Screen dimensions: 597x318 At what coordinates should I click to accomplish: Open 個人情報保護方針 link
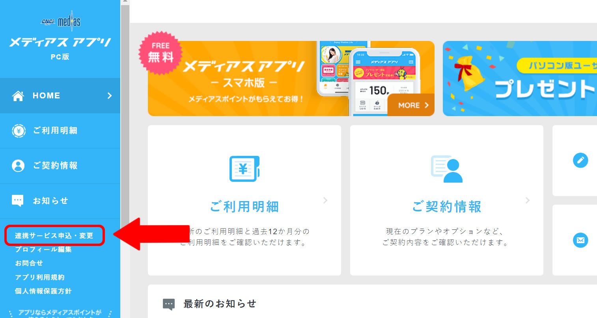tap(43, 291)
